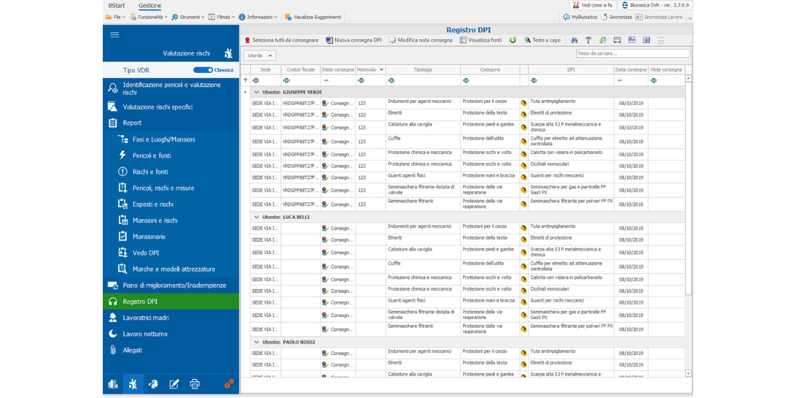The image size is (796, 398).
Task: Click the buildings icon in bottom bar
Action: click(x=113, y=383)
